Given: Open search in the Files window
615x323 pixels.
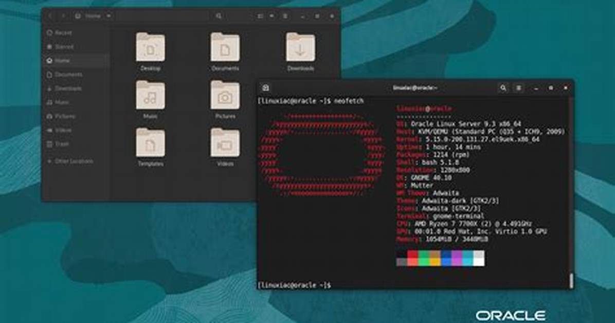Looking at the screenshot, I should (219, 16).
